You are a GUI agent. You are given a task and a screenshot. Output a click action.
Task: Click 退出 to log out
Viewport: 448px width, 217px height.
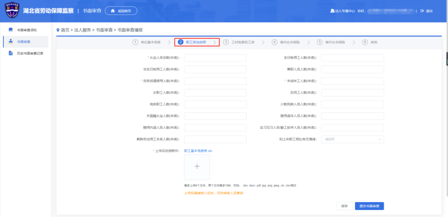coord(427,11)
